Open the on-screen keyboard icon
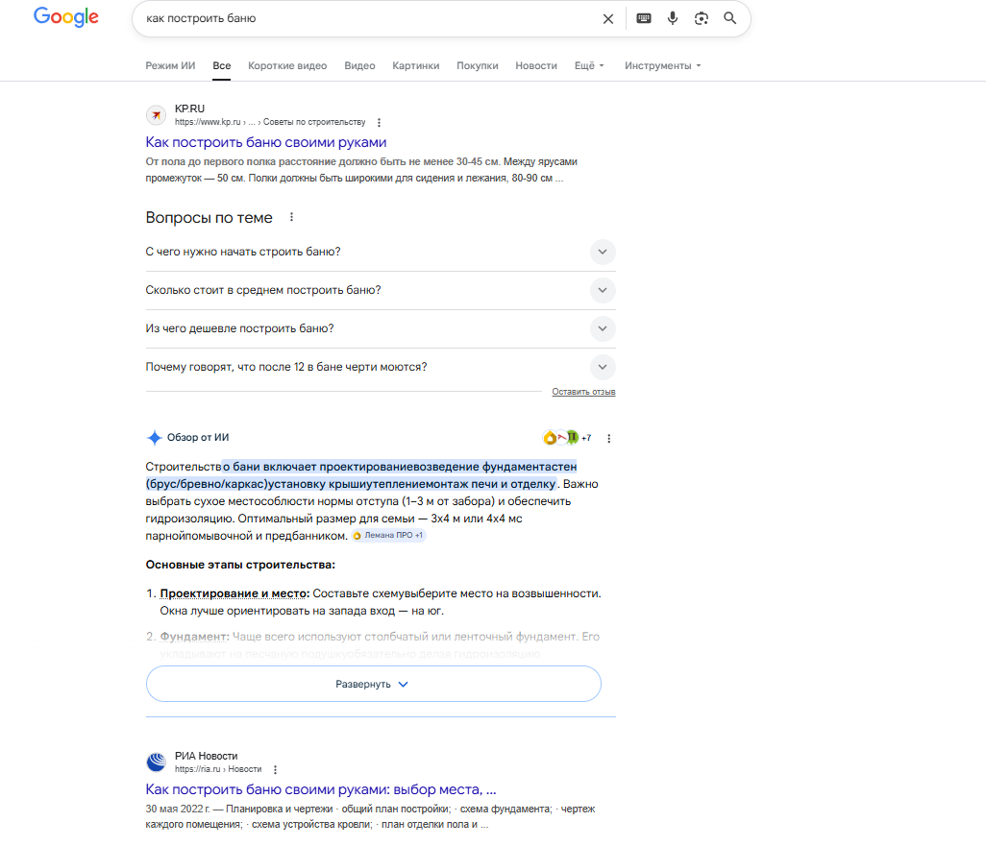 [644, 18]
